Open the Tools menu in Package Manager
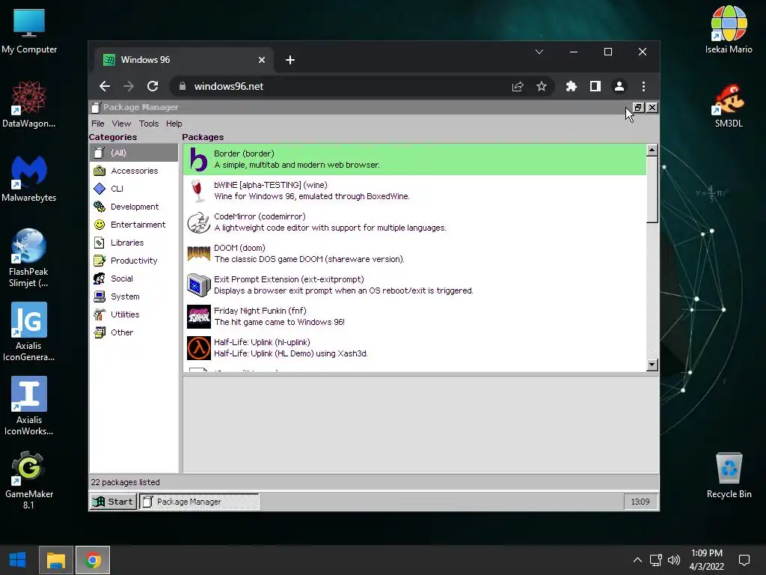 tap(149, 124)
